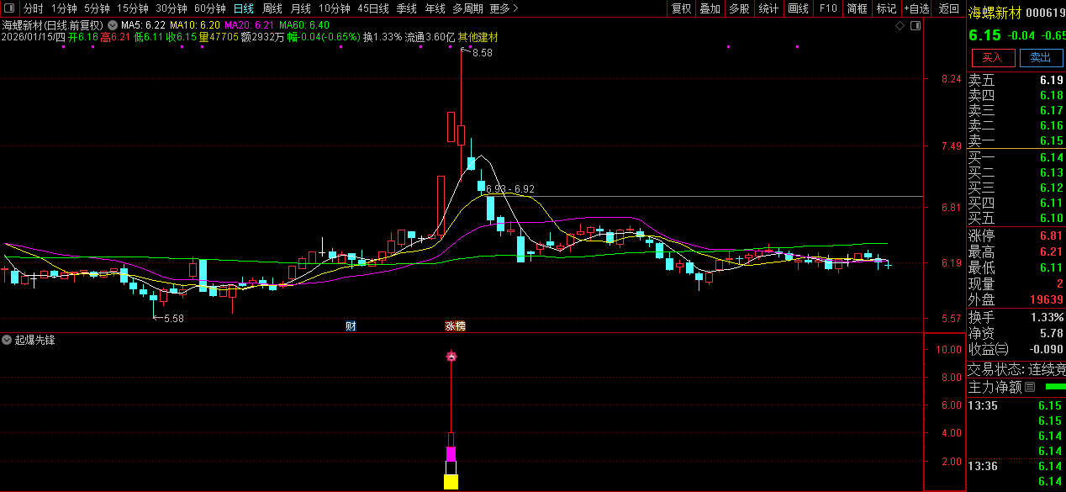Add stock via +自选 button

click(916, 8)
